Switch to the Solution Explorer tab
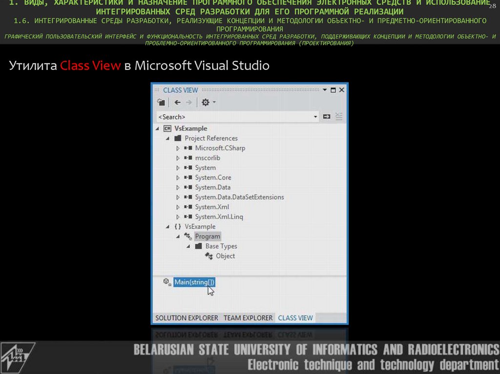This screenshot has width=500, height=374. [187, 318]
